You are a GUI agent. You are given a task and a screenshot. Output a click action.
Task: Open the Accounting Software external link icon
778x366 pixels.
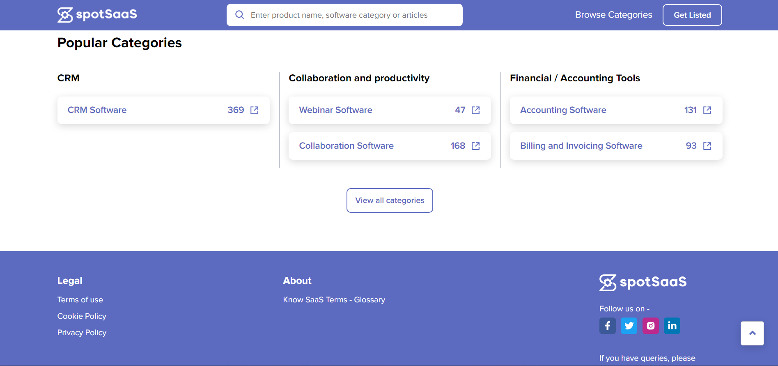707,110
